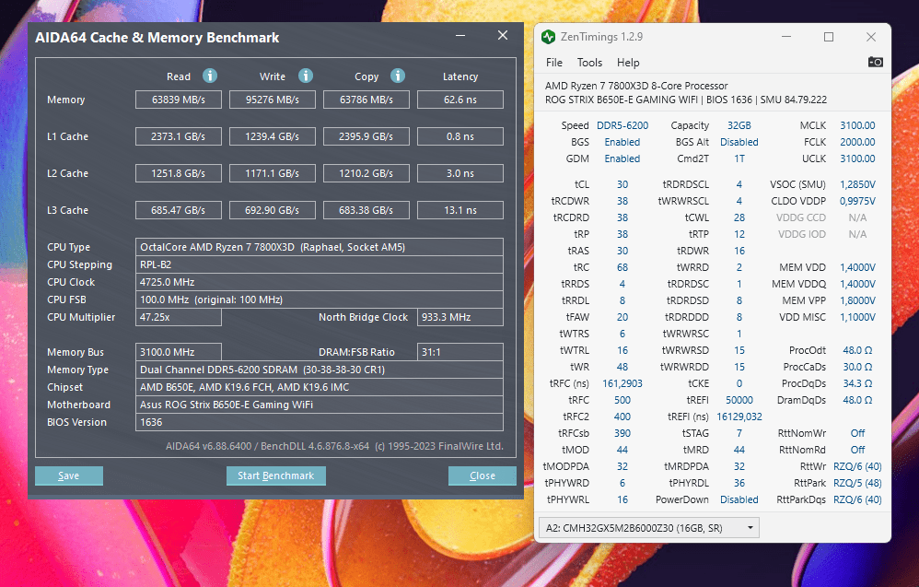The height and width of the screenshot is (587, 919).
Task: Click the RttPark value RZQ/5 (48)
Action: [857, 483]
